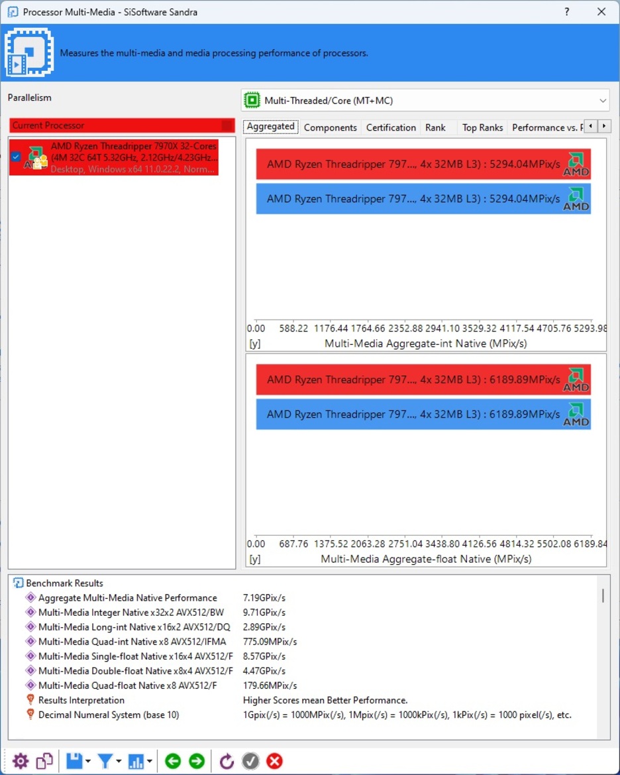
Task: Open the settings gear in the bottom toolbar
Action: click(x=21, y=760)
